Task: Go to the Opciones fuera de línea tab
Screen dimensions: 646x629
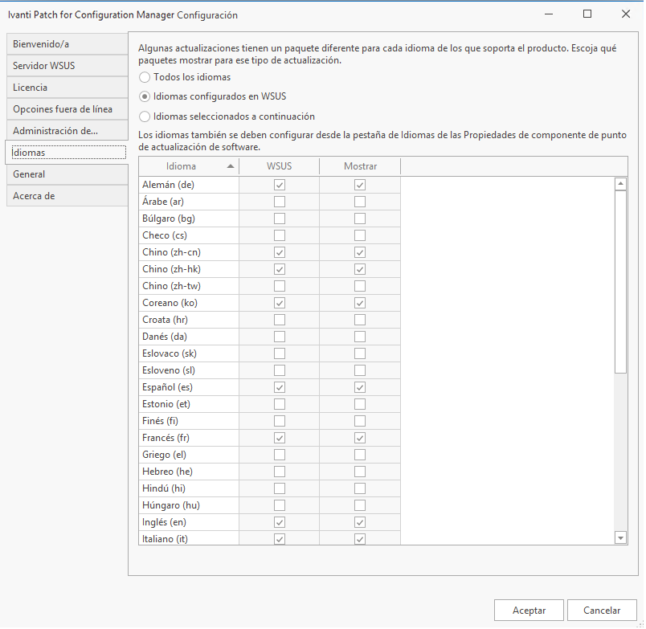Action: [67, 108]
